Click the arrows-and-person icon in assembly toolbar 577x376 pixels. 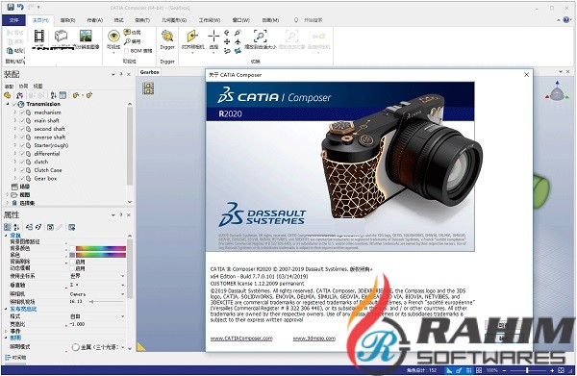coord(19,95)
